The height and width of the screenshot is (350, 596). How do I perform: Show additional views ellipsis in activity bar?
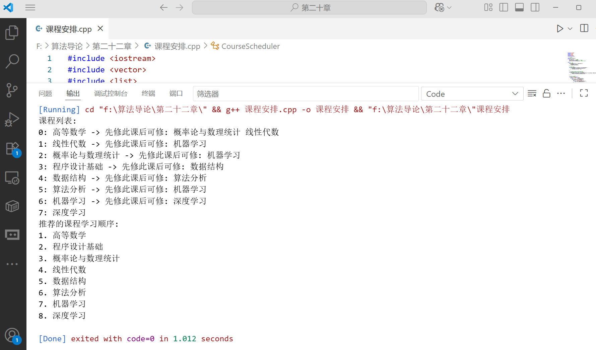(12, 264)
